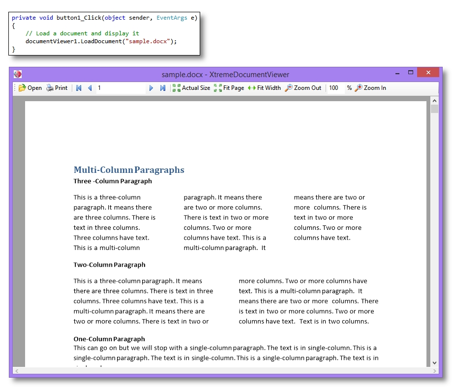The width and height of the screenshot is (454, 389).
Task: Click the 'Two-Column Paragraph' subheading
Action: [110, 265]
